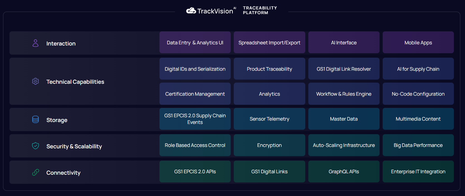Click the Security shield checkmark icon
This screenshot has width=465, height=196.
click(x=36, y=146)
